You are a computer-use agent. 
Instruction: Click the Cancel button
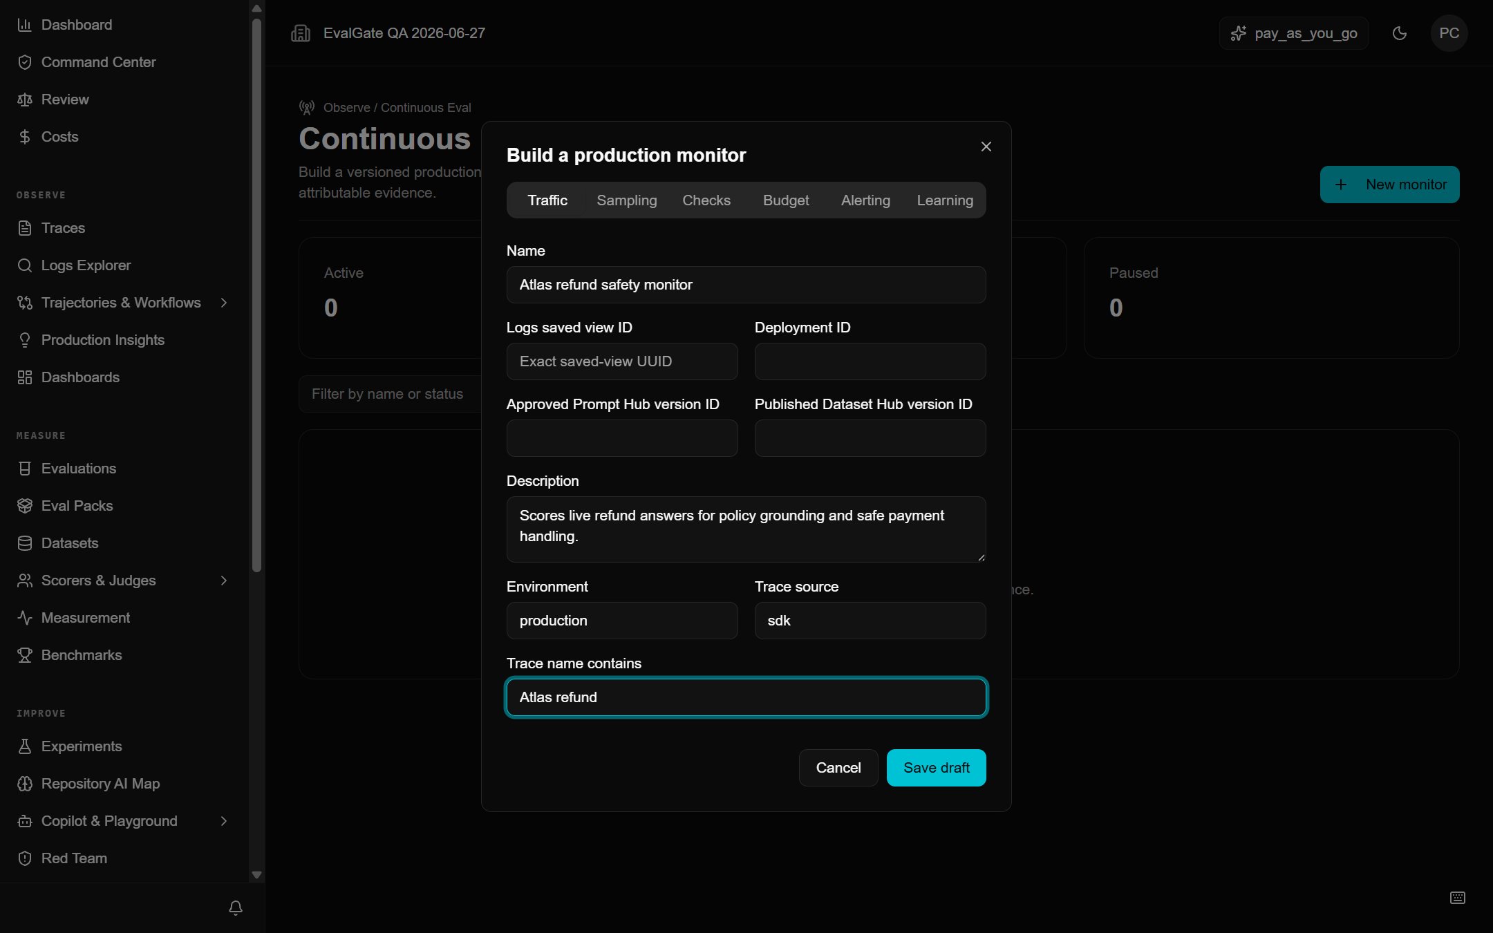click(838, 768)
